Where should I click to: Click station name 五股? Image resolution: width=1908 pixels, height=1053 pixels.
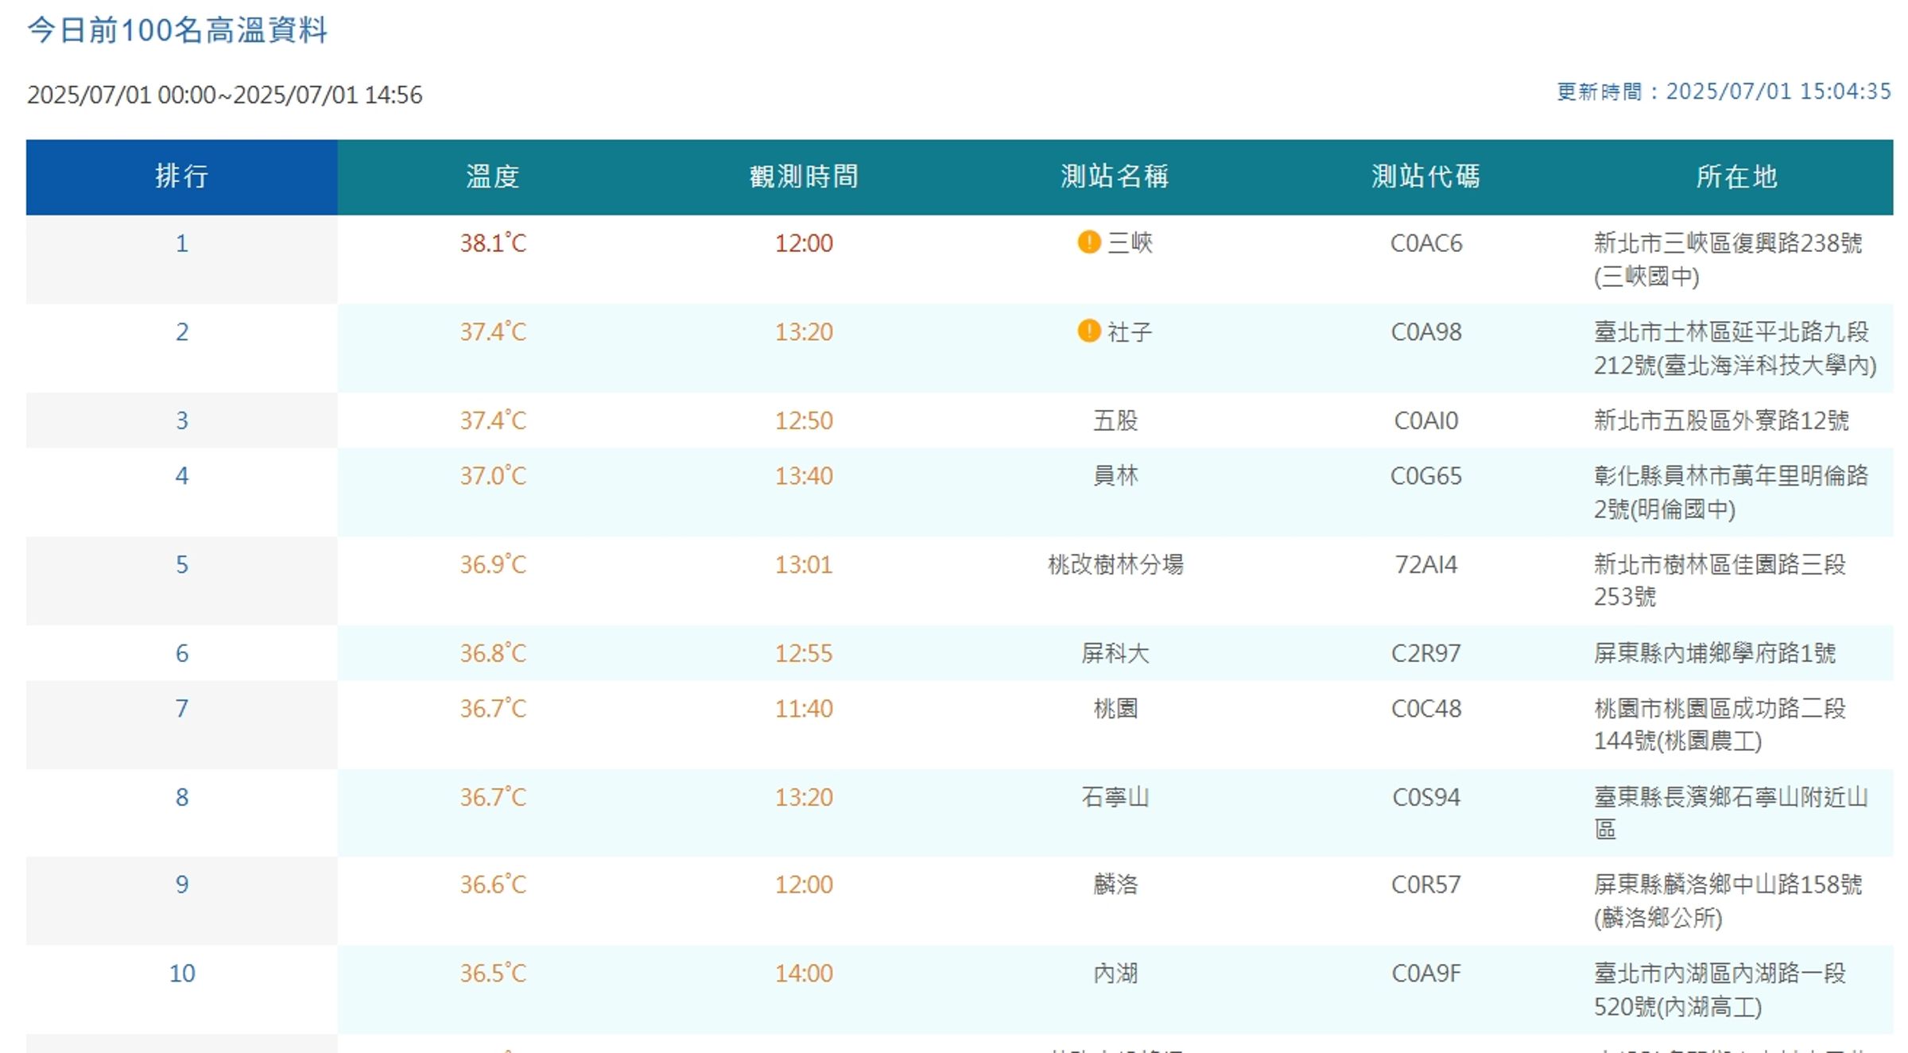point(1115,420)
